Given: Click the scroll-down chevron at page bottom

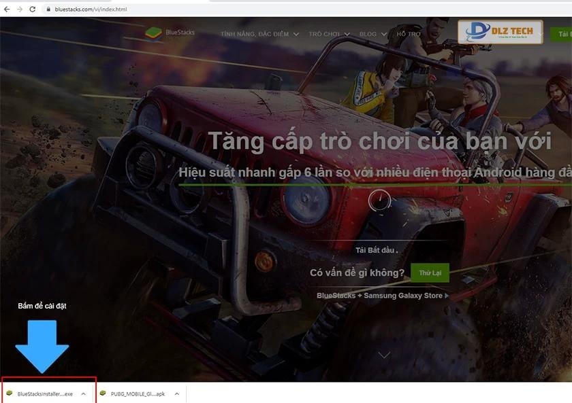Looking at the screenshot, I should click(x=384, y=355).
